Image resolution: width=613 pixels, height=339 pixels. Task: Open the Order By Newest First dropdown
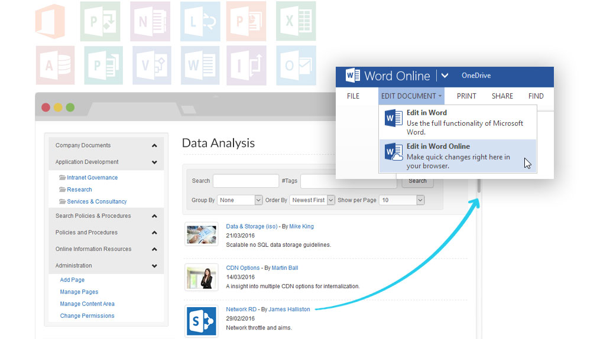click(x=312, y=200)
